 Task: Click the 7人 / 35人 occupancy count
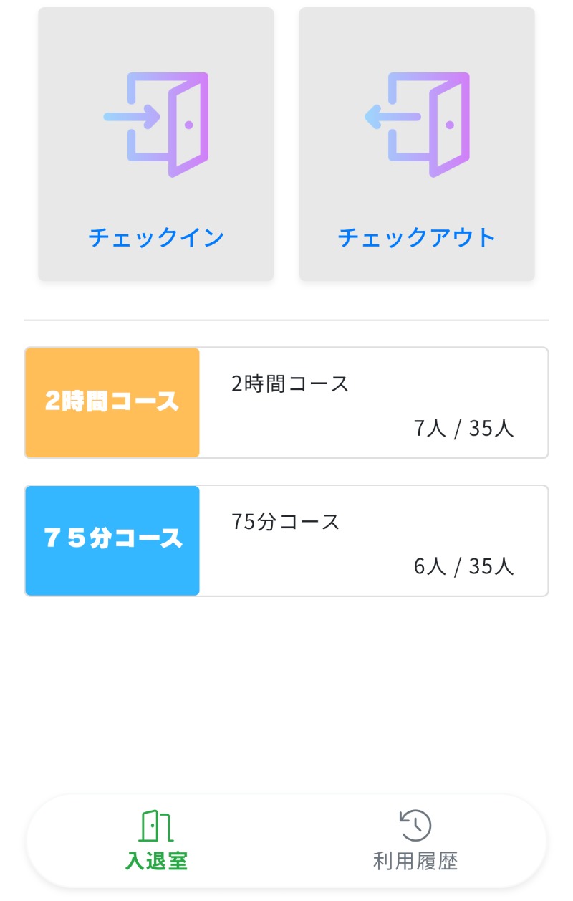coord(463,429)
